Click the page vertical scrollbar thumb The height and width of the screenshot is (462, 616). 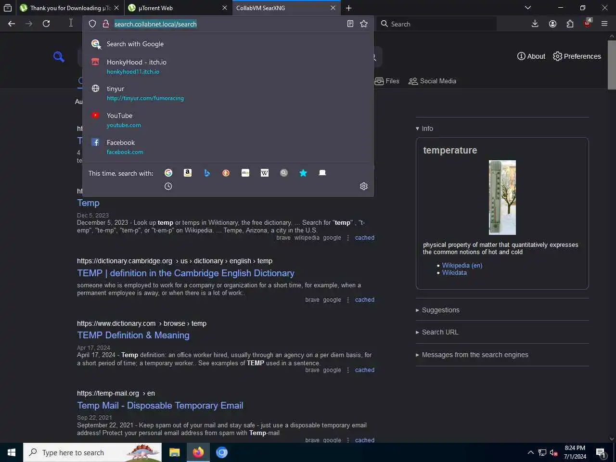click(612, 65)
